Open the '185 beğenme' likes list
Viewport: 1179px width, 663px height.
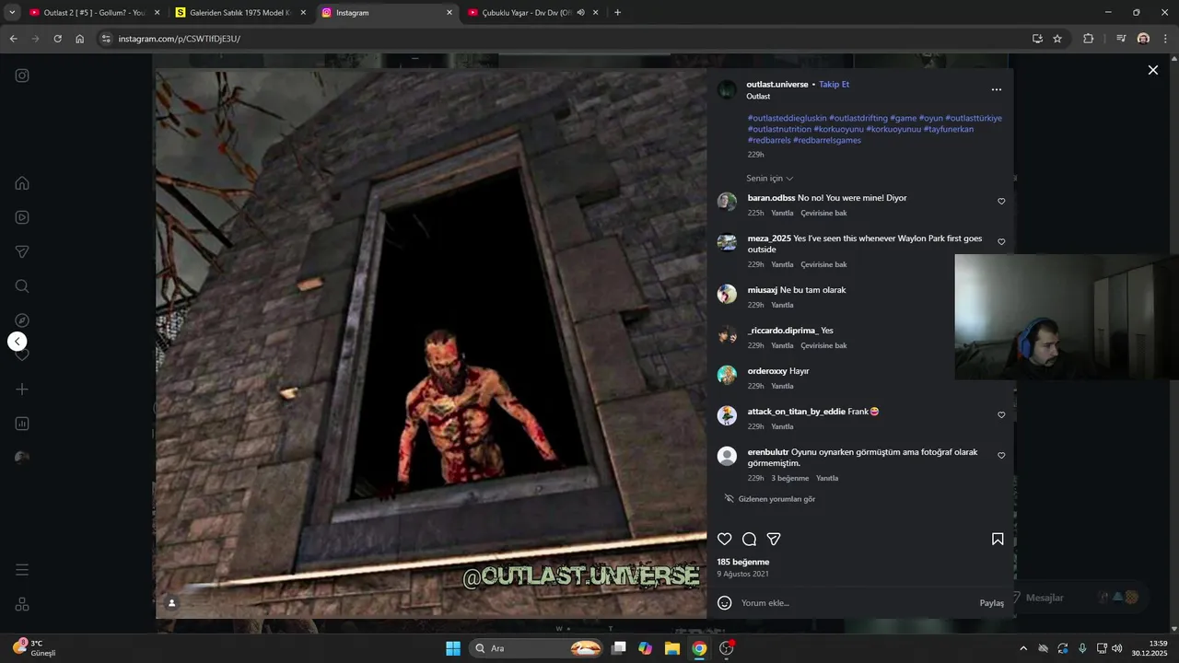(x=743, y=563)
